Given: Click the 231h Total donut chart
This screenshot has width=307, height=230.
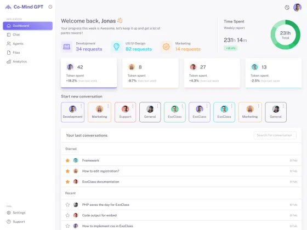Looking at the screenshot, I should click(x=286, y=34).
